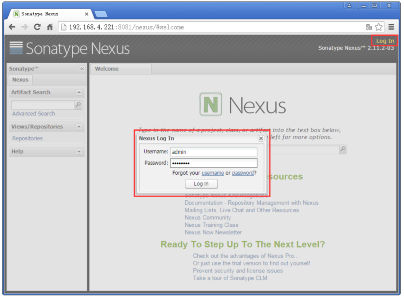Screen dimensions: 404x297
Task: Open Mailing Lists, Live Chat and Other Resources
Action: tap(242, 210)
